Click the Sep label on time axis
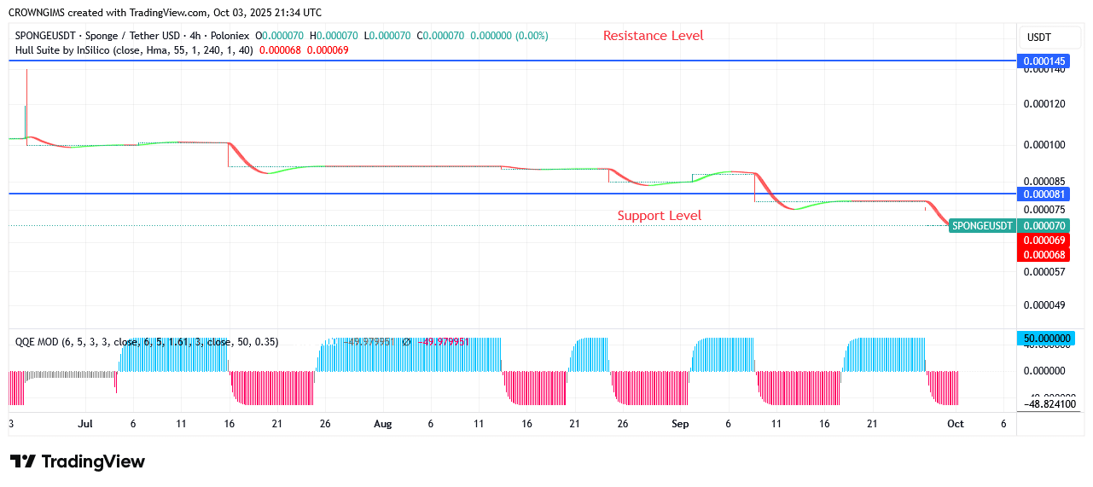The image size is (1093, 487). [680, 423]
